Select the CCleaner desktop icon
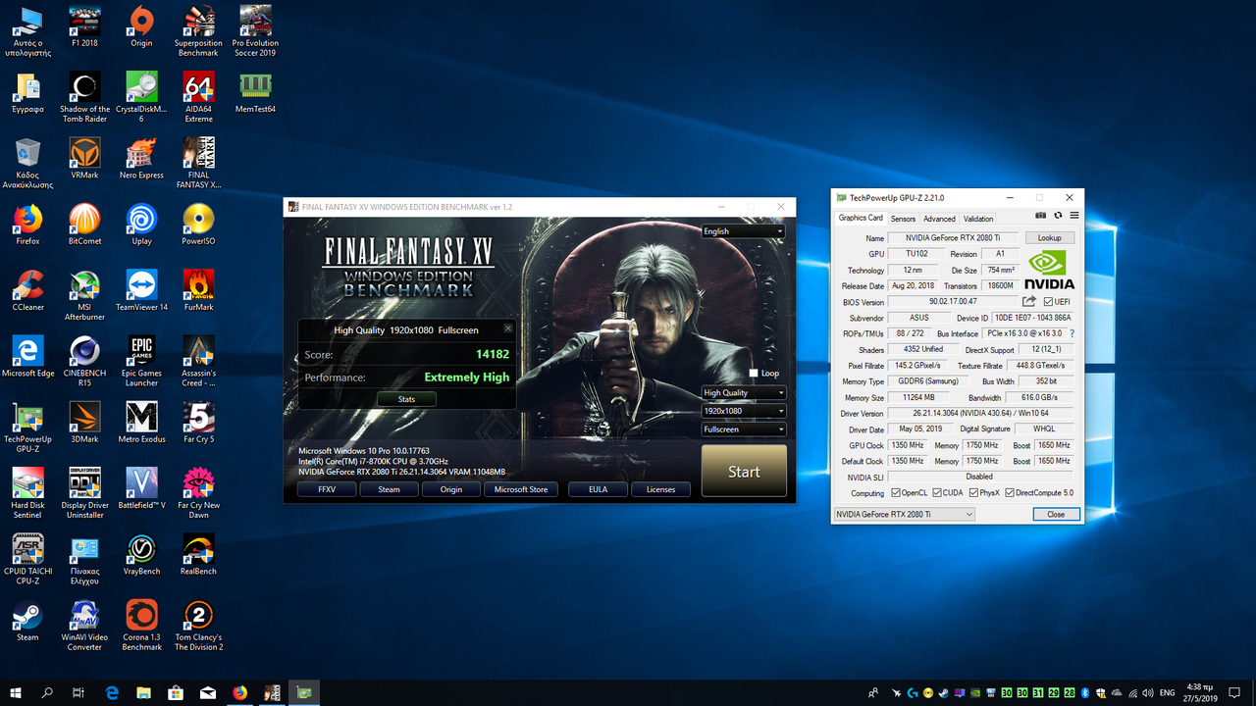Image resolution: width=1256 pixels, height=706 pixels. [x=27, y=290]
